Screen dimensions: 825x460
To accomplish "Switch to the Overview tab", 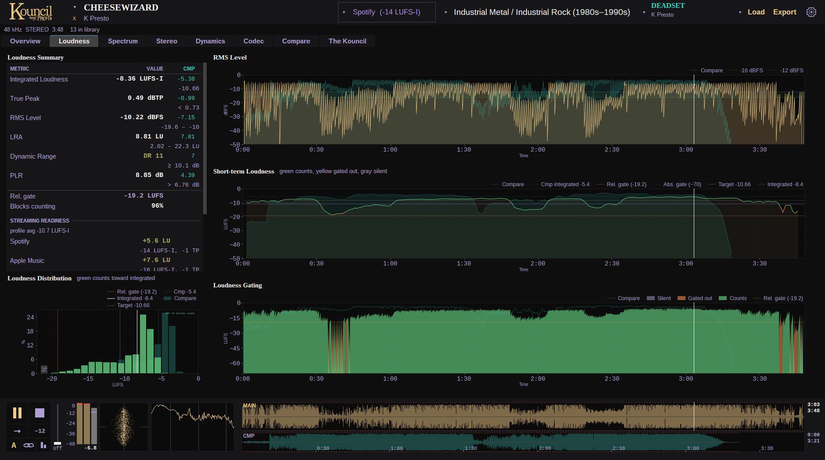I will (25, 41).
